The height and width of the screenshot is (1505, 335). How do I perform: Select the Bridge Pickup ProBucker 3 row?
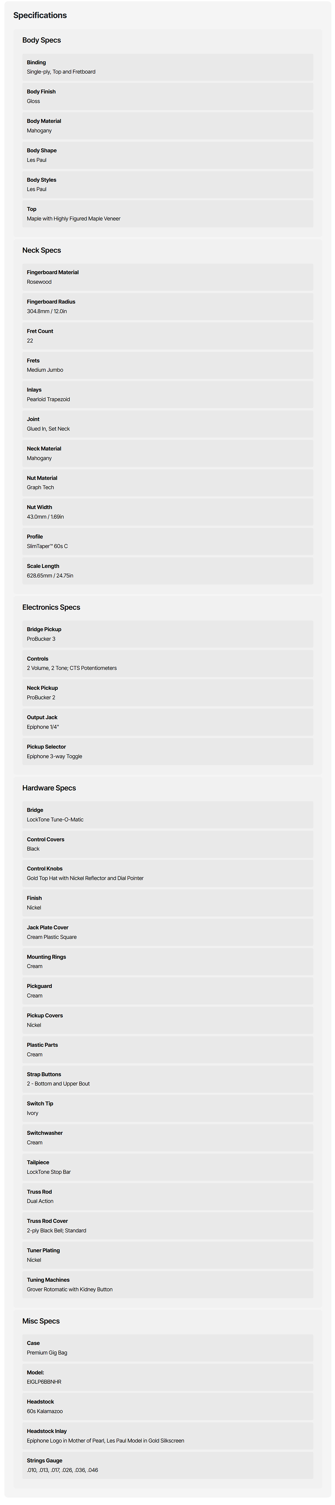(x=167, y=634)
